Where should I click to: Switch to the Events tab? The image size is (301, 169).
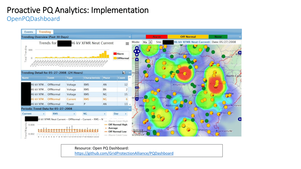coord(29,32)
